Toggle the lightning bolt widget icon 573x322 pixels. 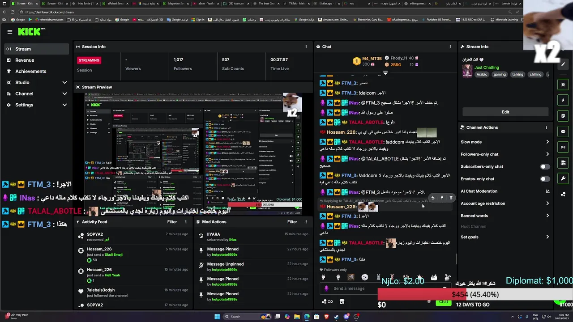coord(563,100)
